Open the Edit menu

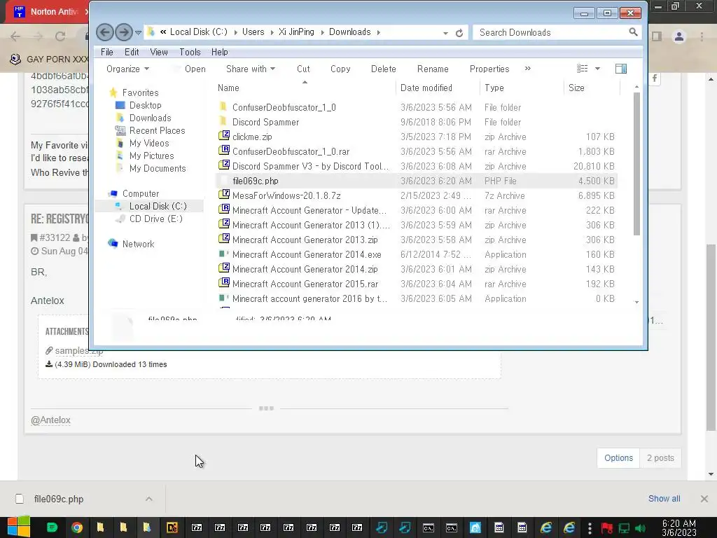point(132,52)
